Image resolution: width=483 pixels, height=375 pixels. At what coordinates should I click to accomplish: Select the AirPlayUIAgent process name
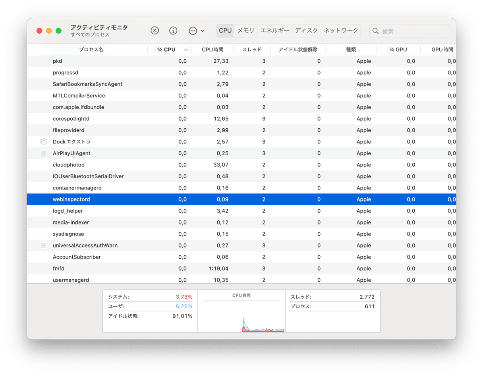pyautogui.click(x=71, y=153)
